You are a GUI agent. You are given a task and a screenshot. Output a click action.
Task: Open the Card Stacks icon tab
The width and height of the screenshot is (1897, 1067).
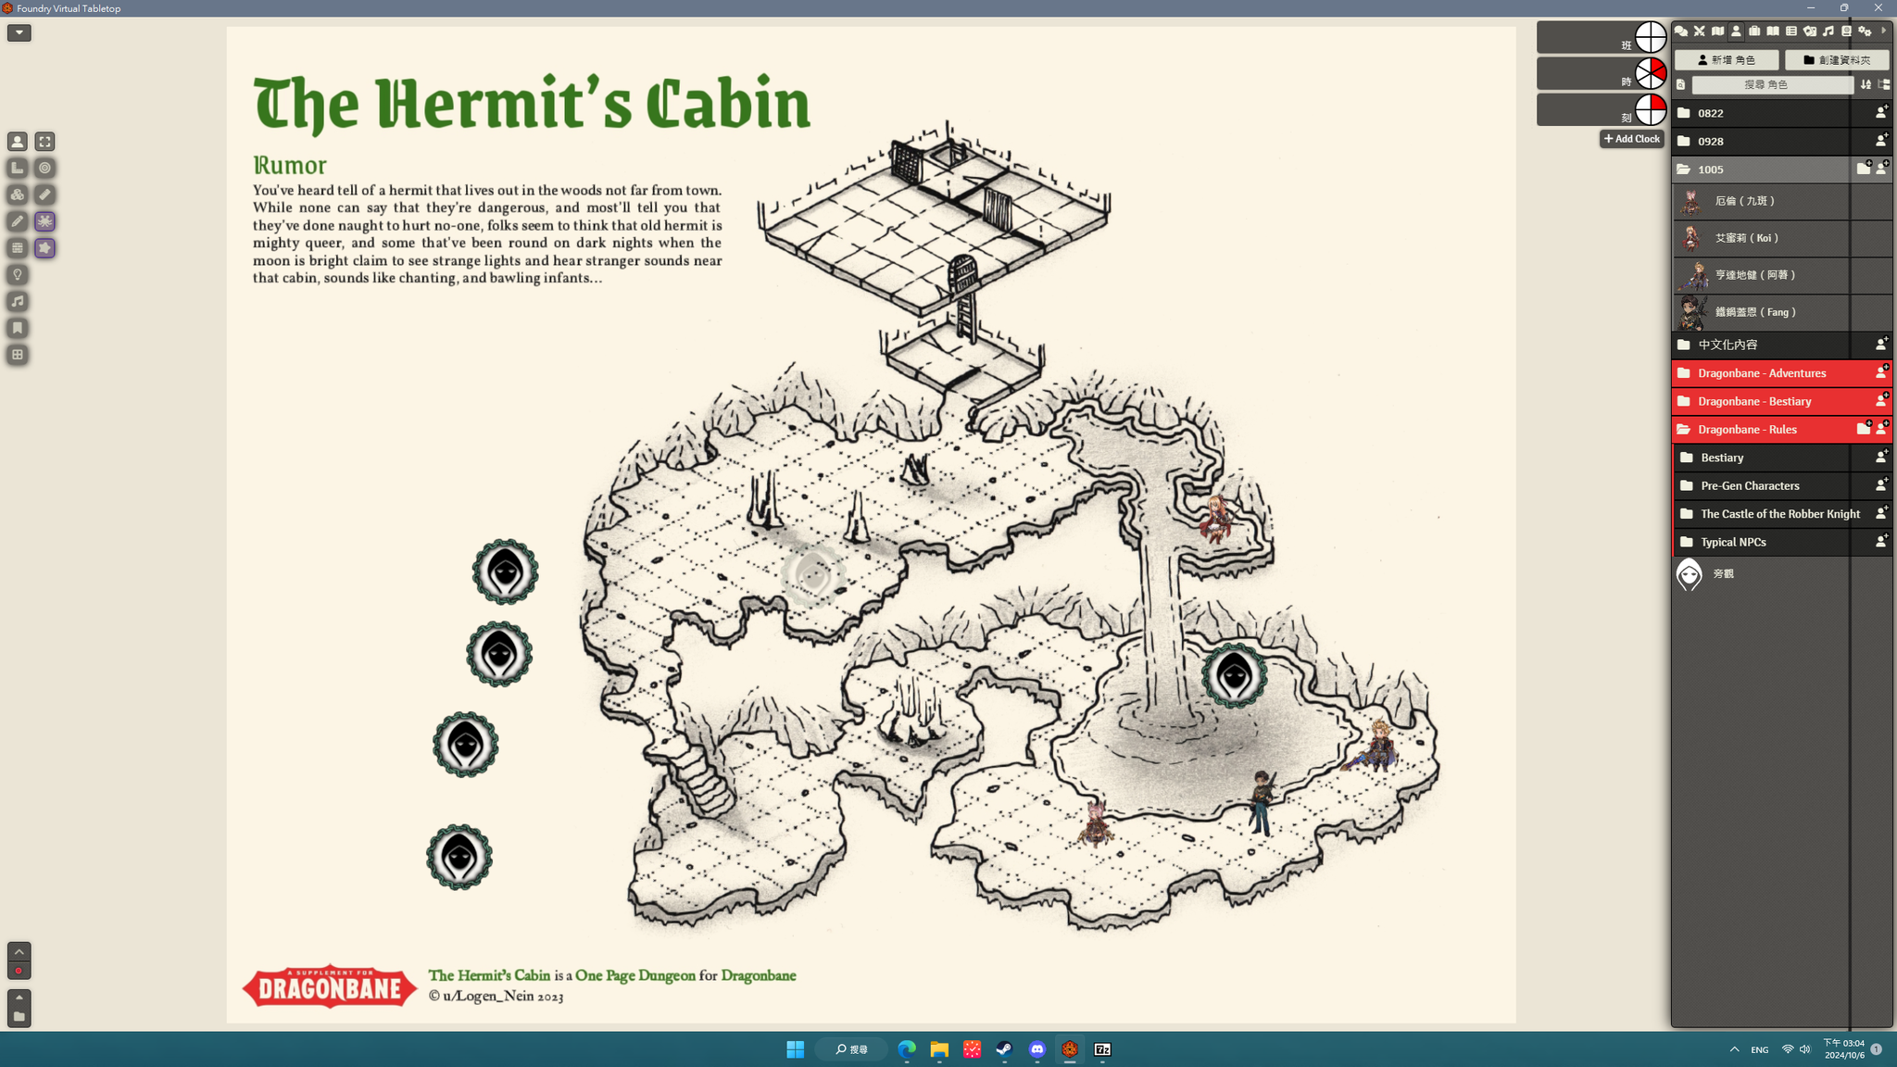click(x=1810, y=31)
